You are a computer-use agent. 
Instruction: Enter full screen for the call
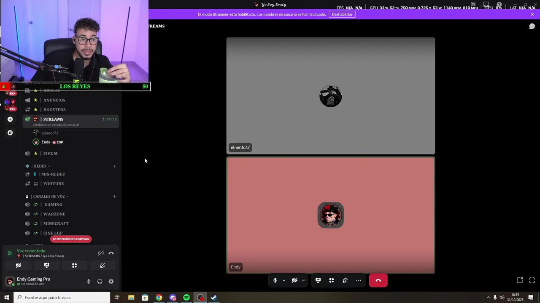(x=532, y=280)
